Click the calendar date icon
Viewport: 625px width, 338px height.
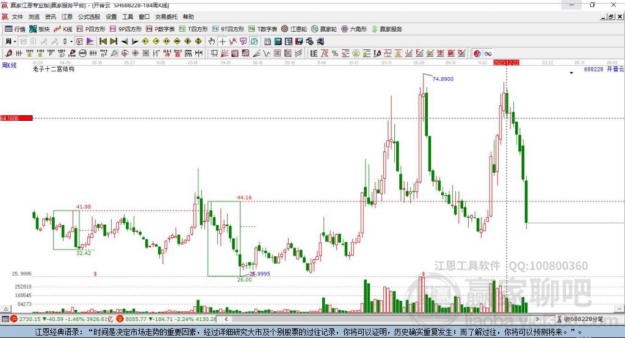267,41
